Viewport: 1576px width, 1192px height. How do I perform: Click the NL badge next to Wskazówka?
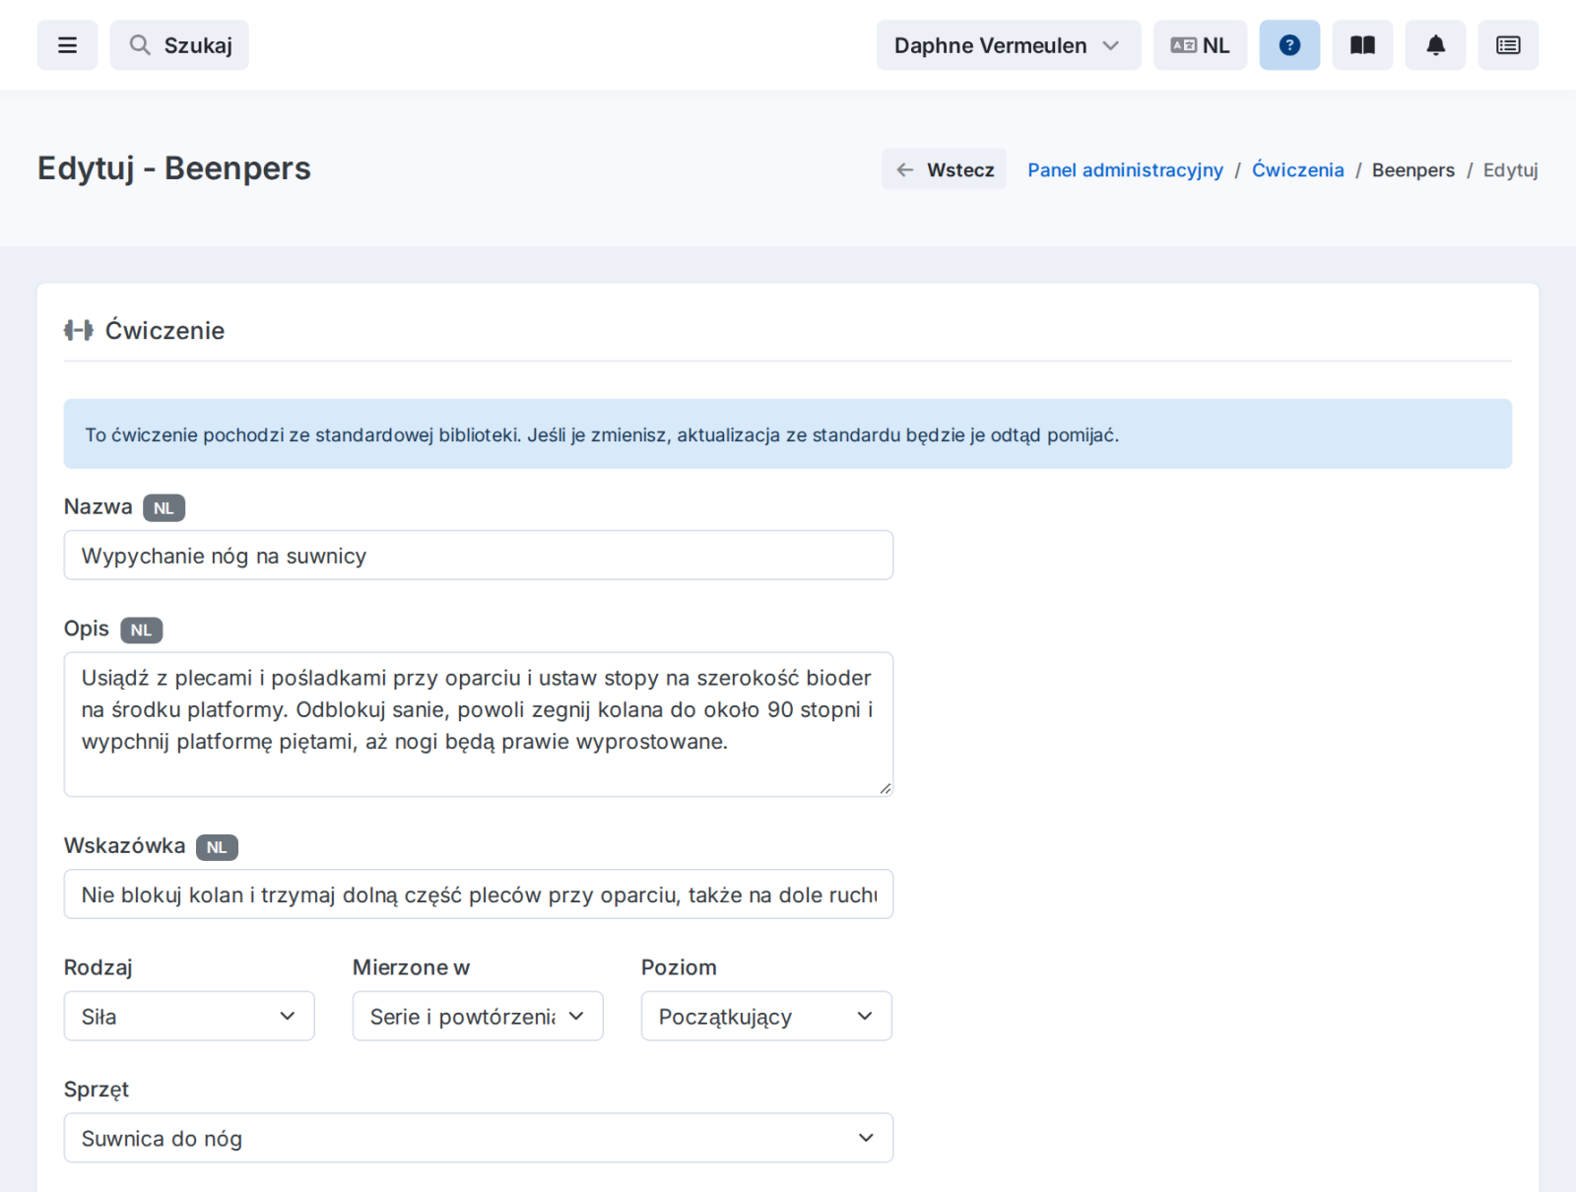(x=217, y=847)
